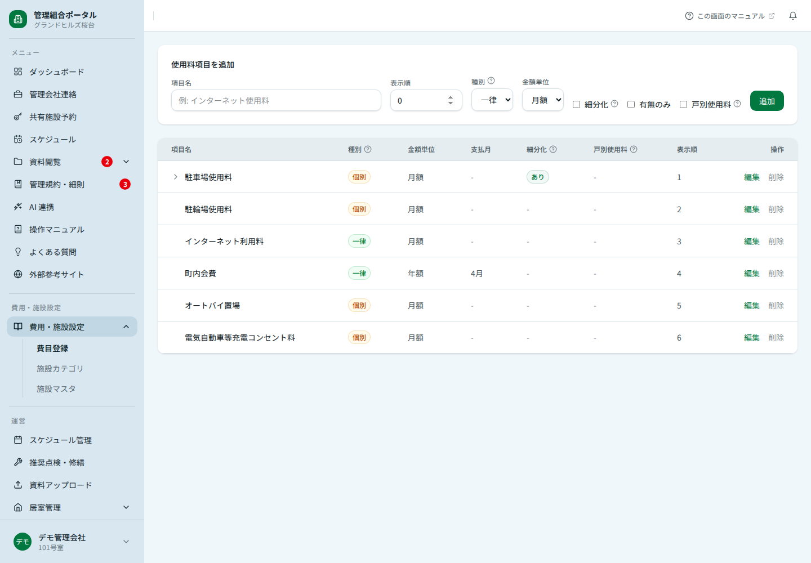Click the スケジュール管理 calendar icon
Screen dimensions: 811x563
coord(18,440)
